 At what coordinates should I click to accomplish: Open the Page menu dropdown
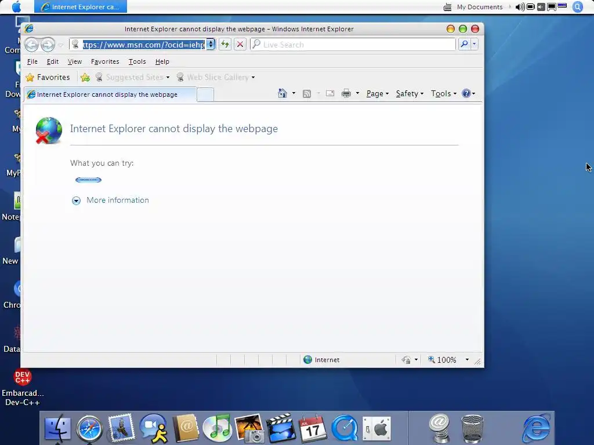point(377,93)
